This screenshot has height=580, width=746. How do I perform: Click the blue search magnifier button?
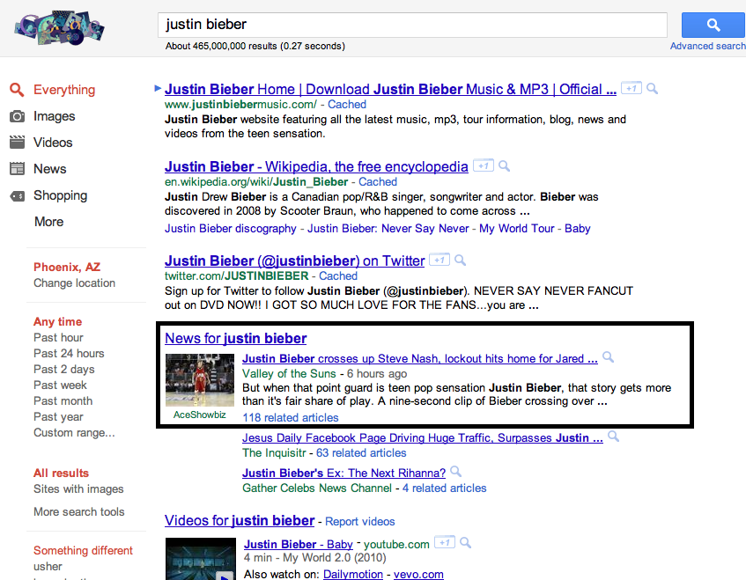(713, 25)
